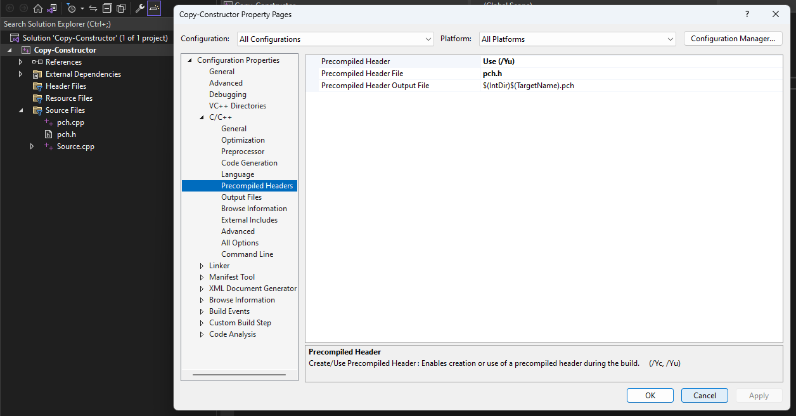Screen dimensions: 796x416
Task: Select Browse Information under C/C++
Action: (x=254, y=209)
